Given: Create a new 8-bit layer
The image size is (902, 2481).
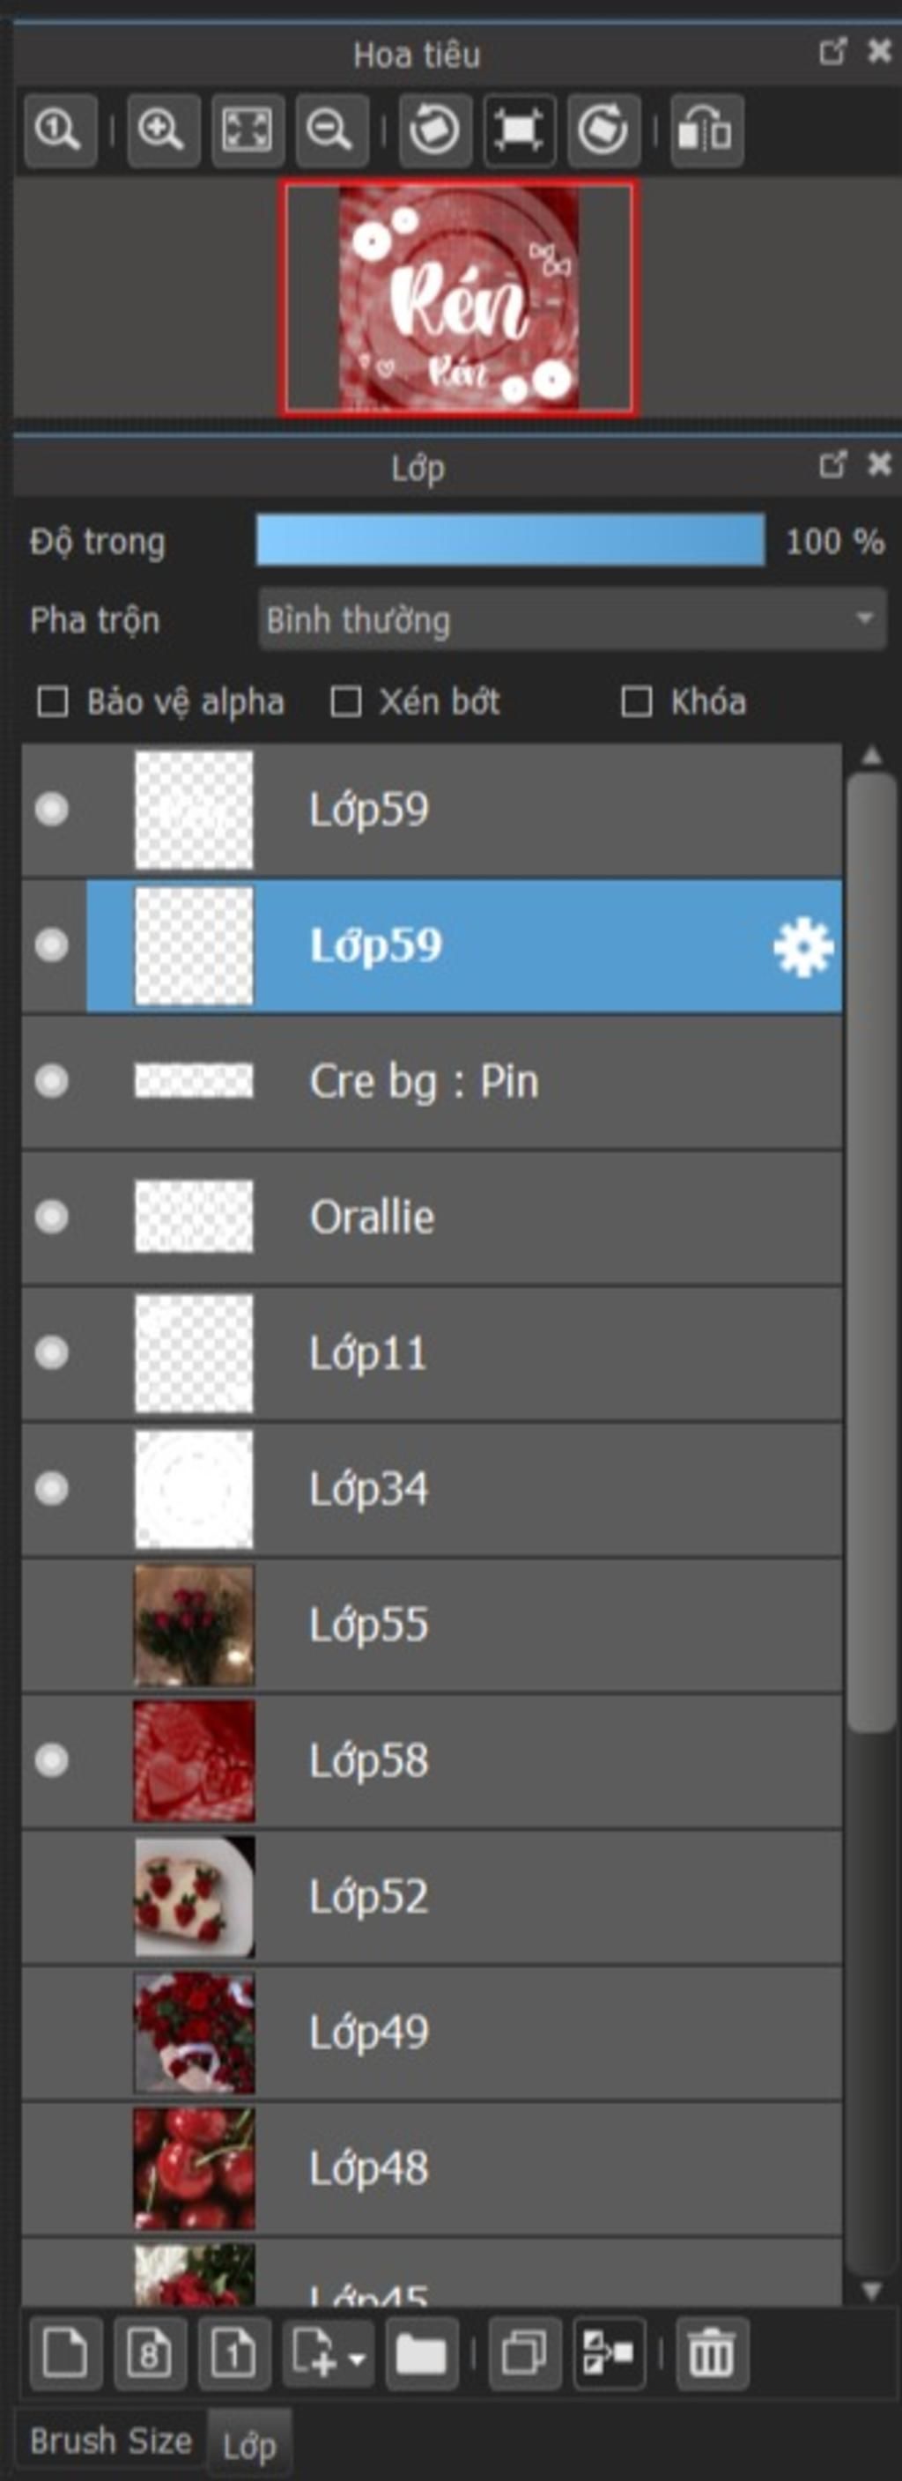Looking at the screenshot, I should tap(149, 2354).
